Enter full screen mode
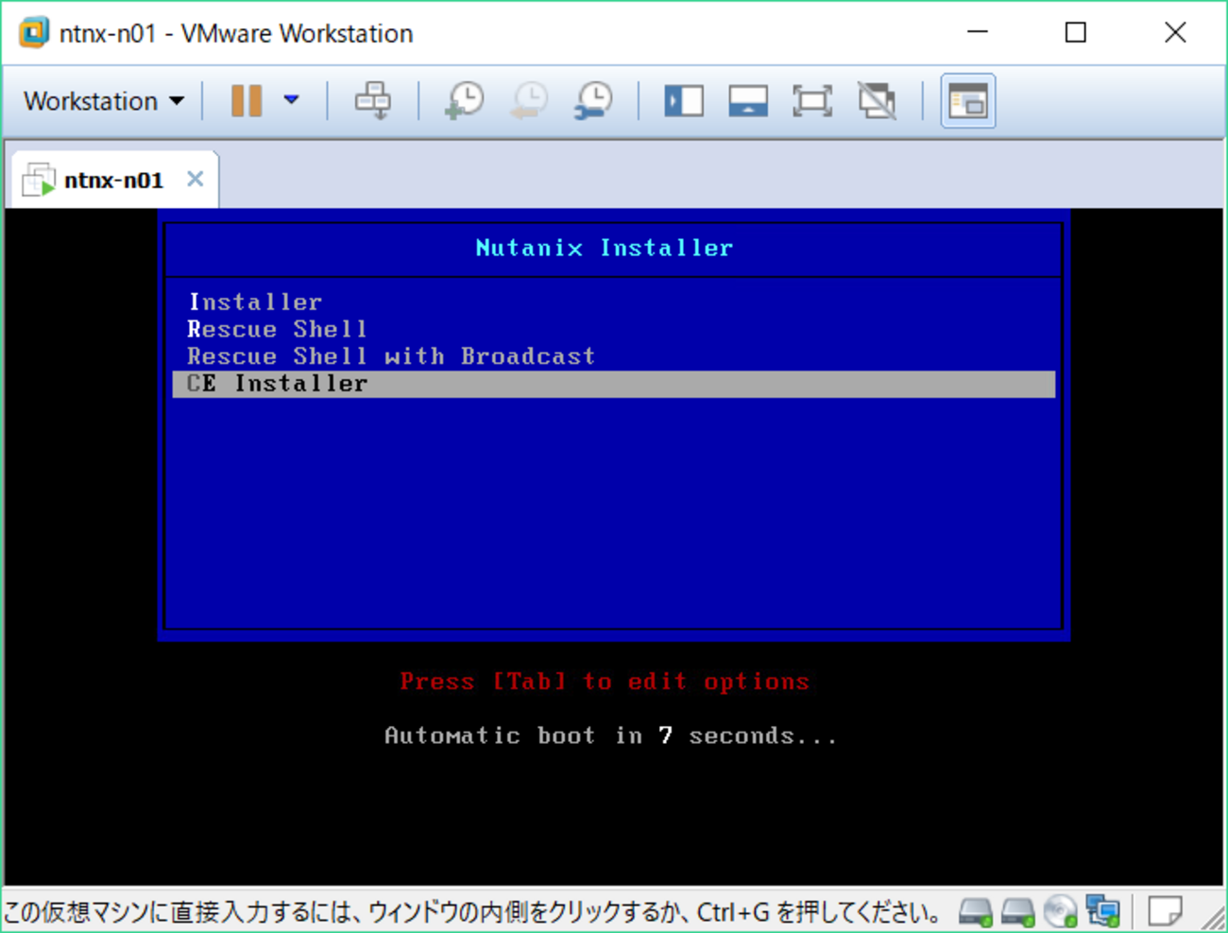The height and width of the screenshot is (933, 1228). tap(812, 100)
